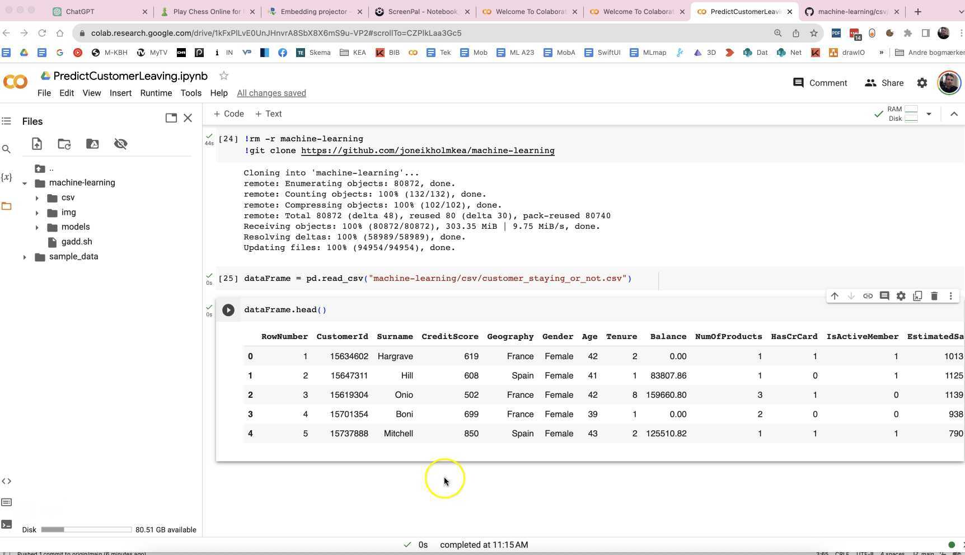
Task: Delete the dataFrame.head cell
Action: [934, 296]
